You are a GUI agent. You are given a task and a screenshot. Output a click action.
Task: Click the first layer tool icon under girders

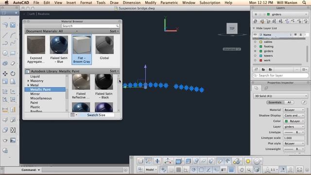point(255,21)
